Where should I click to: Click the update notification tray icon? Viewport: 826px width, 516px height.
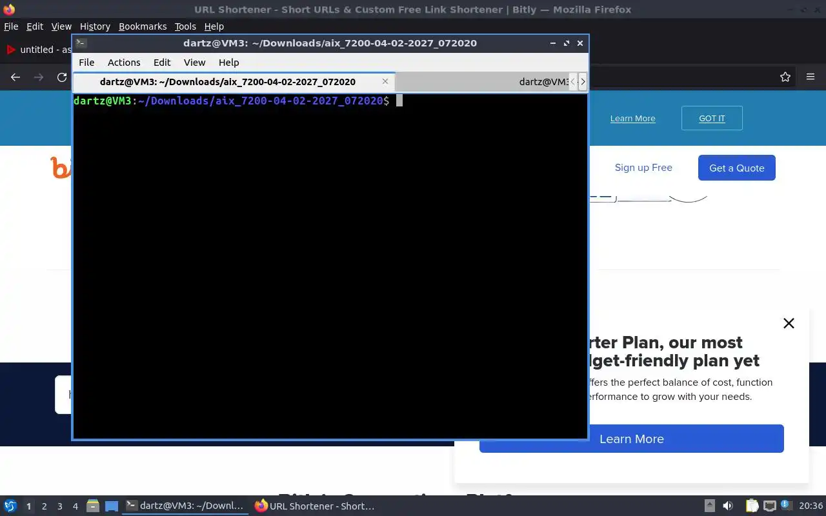(x=785, y=506)
